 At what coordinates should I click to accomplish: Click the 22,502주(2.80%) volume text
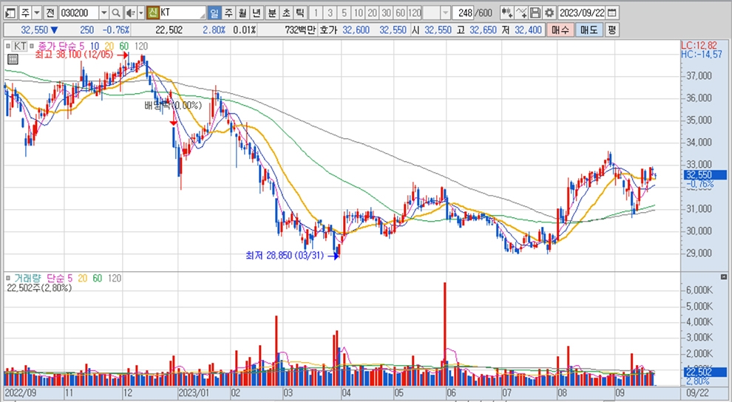pos(39,287)
